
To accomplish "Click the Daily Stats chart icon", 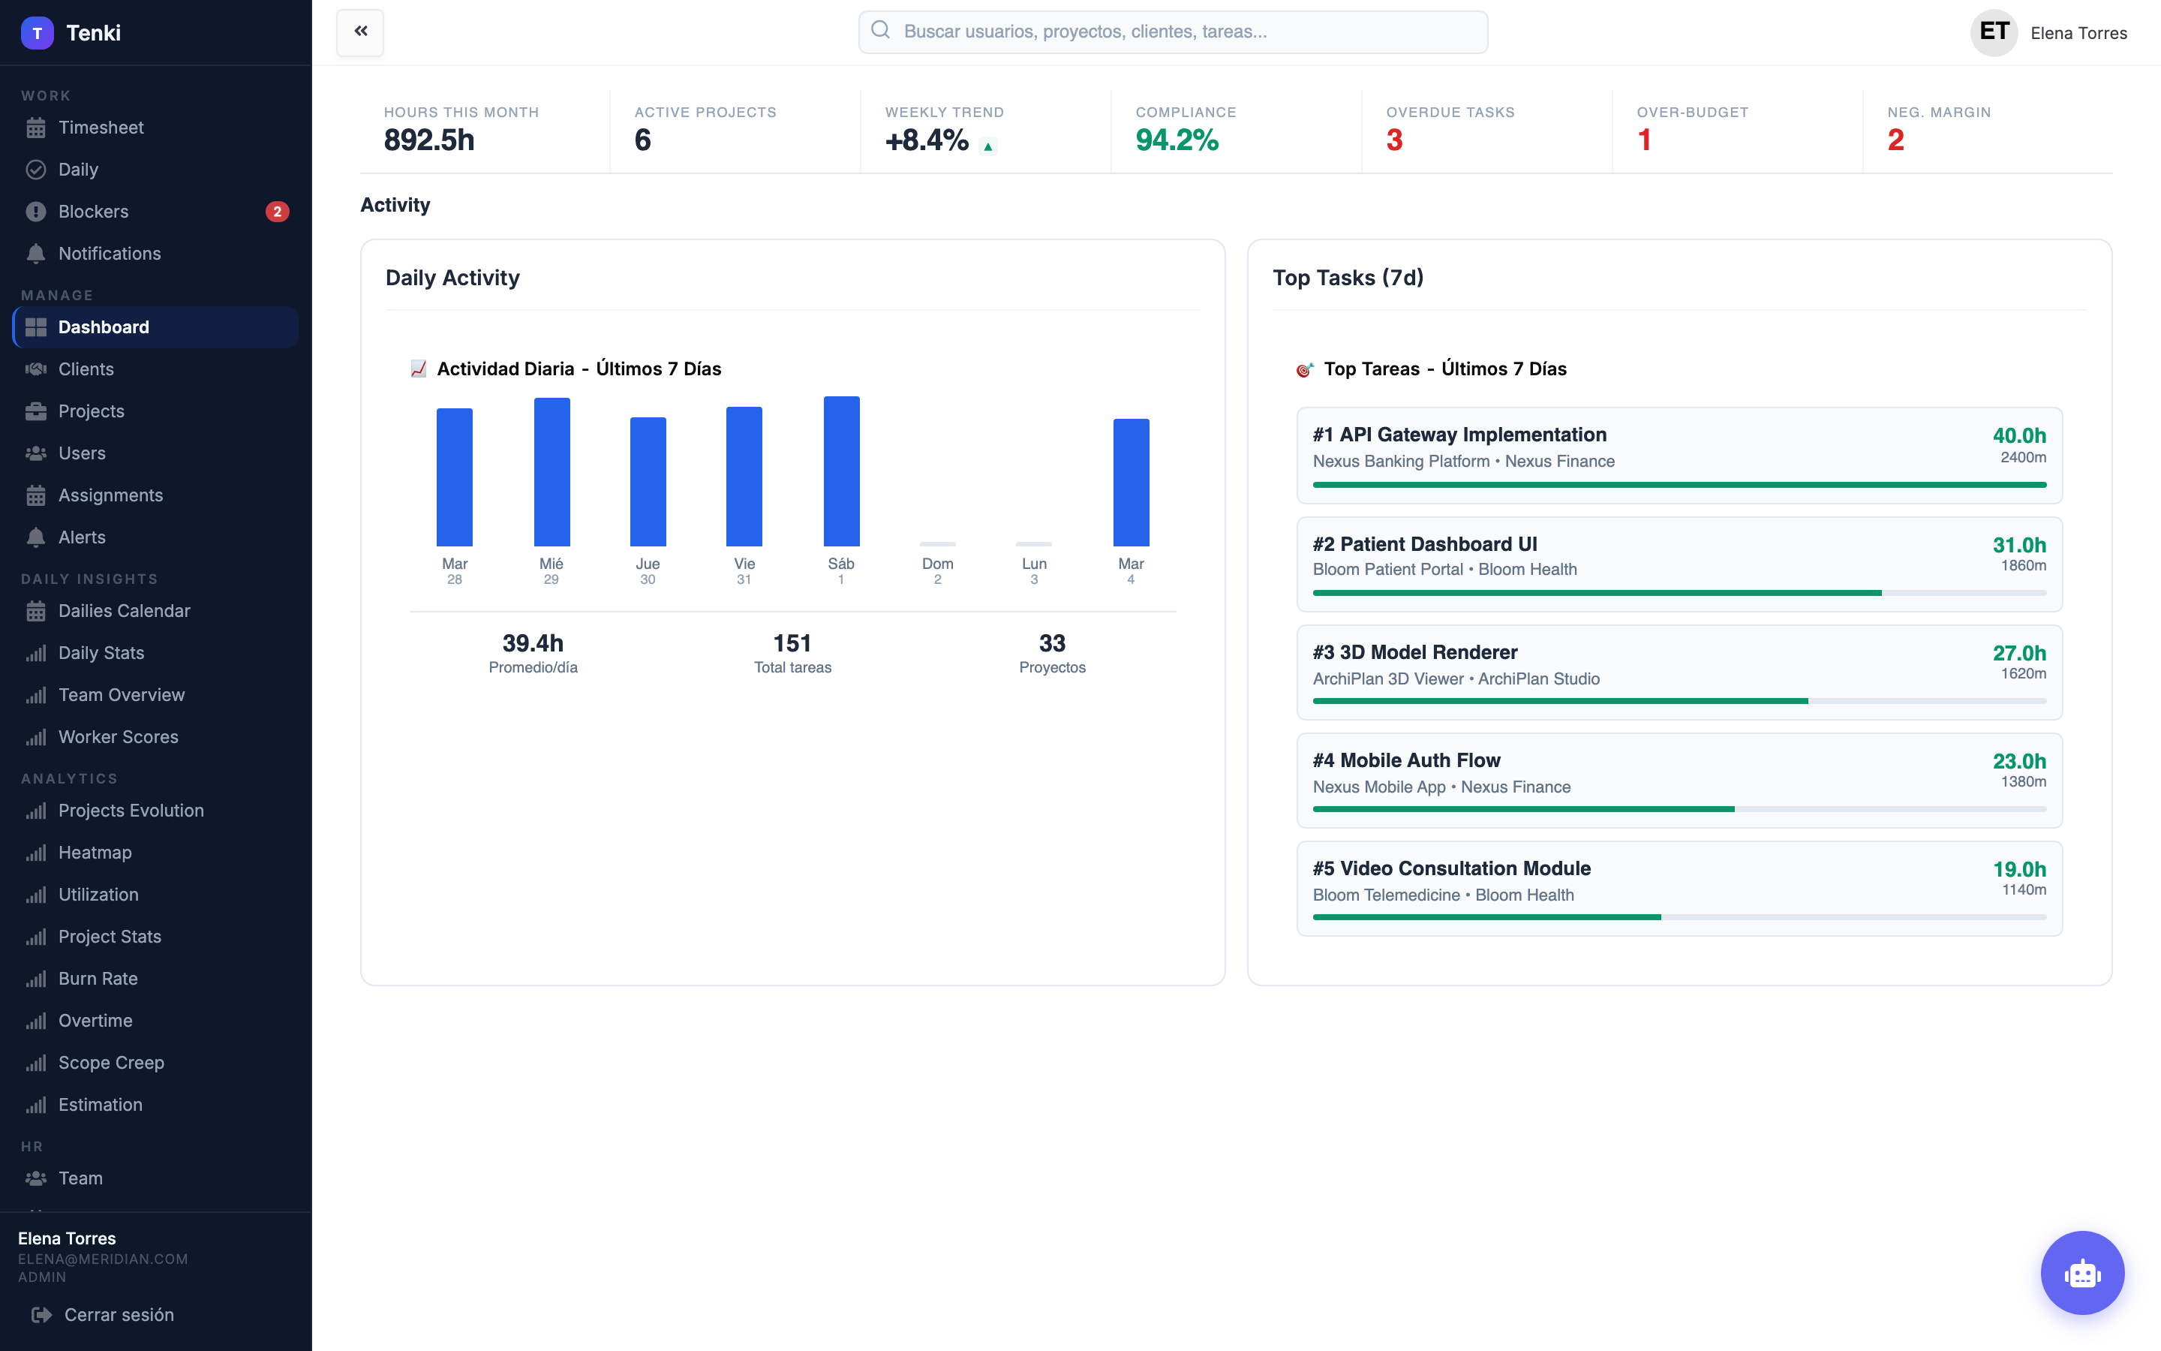I will coord(36,653).
